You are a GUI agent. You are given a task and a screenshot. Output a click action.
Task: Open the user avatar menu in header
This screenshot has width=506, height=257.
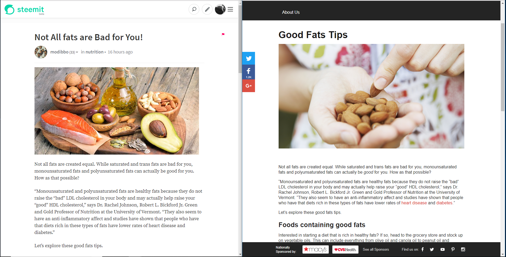coord(220,10)
